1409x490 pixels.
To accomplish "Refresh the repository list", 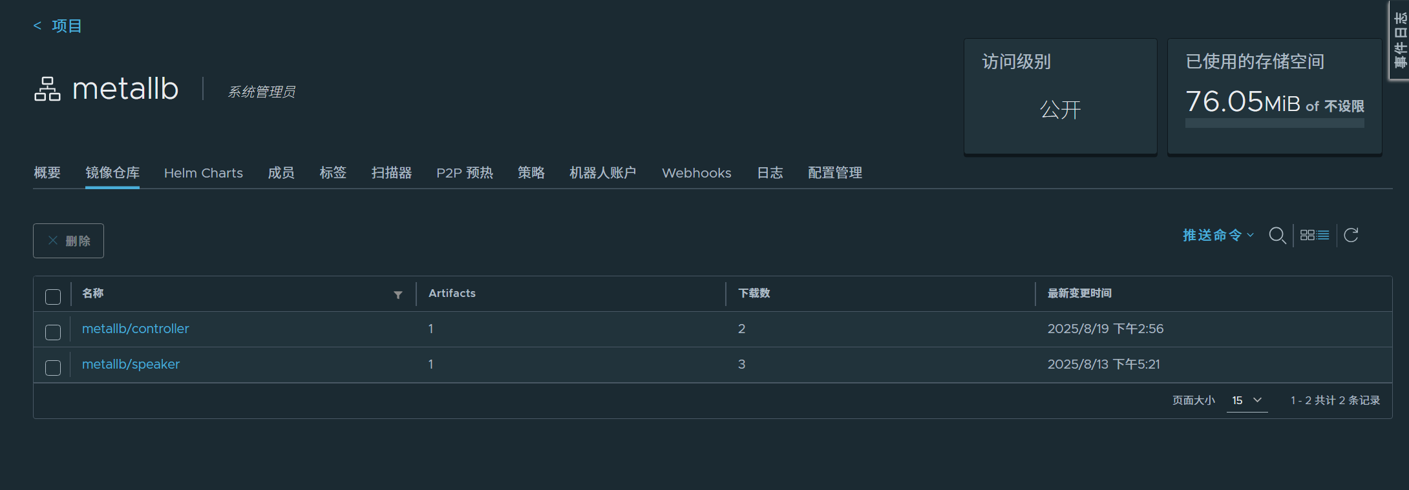I will point(1351,235).
